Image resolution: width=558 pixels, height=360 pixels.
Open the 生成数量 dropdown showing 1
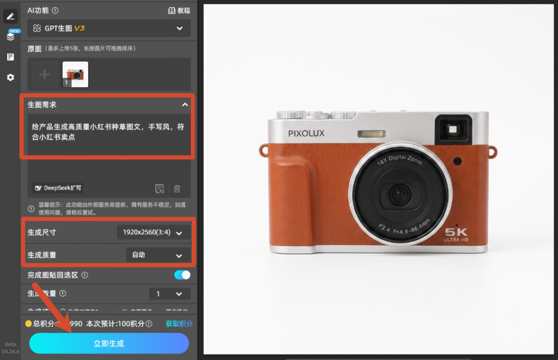(x=170, y=294)
